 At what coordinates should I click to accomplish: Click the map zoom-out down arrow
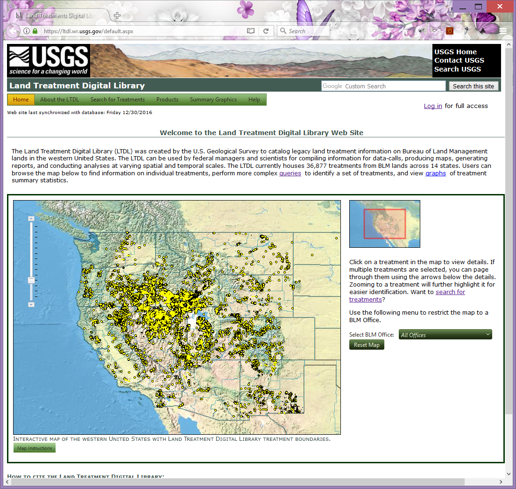click(x=31, y=304)
